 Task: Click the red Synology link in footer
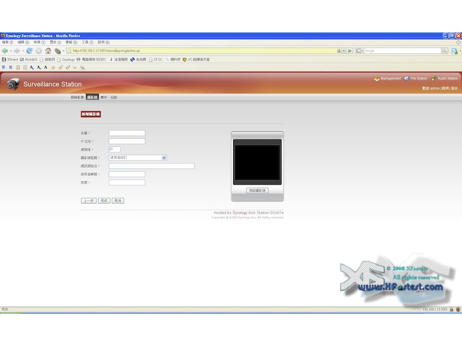[240, 213]
